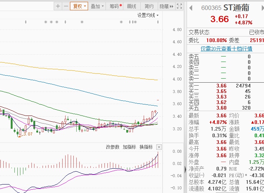Screen dimensions: 264x193
Task: Click 换指标 to change indicator
Action: pos(146,147)
